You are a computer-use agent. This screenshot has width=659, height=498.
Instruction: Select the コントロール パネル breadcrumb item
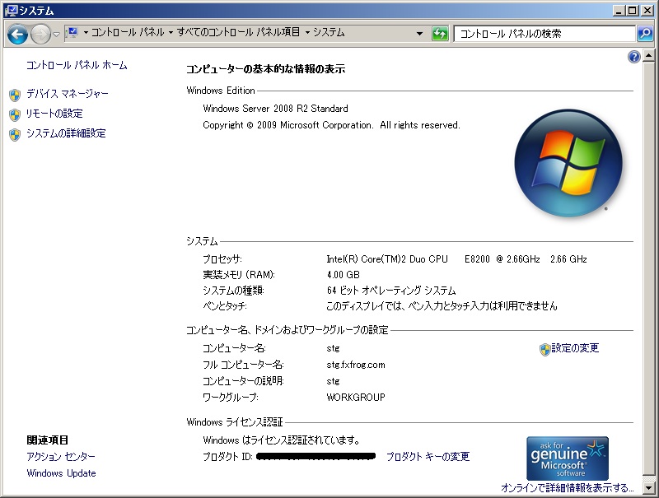[x=127, y=33]
